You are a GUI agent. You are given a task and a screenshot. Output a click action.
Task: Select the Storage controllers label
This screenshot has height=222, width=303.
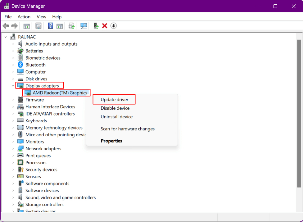(44, 204)
